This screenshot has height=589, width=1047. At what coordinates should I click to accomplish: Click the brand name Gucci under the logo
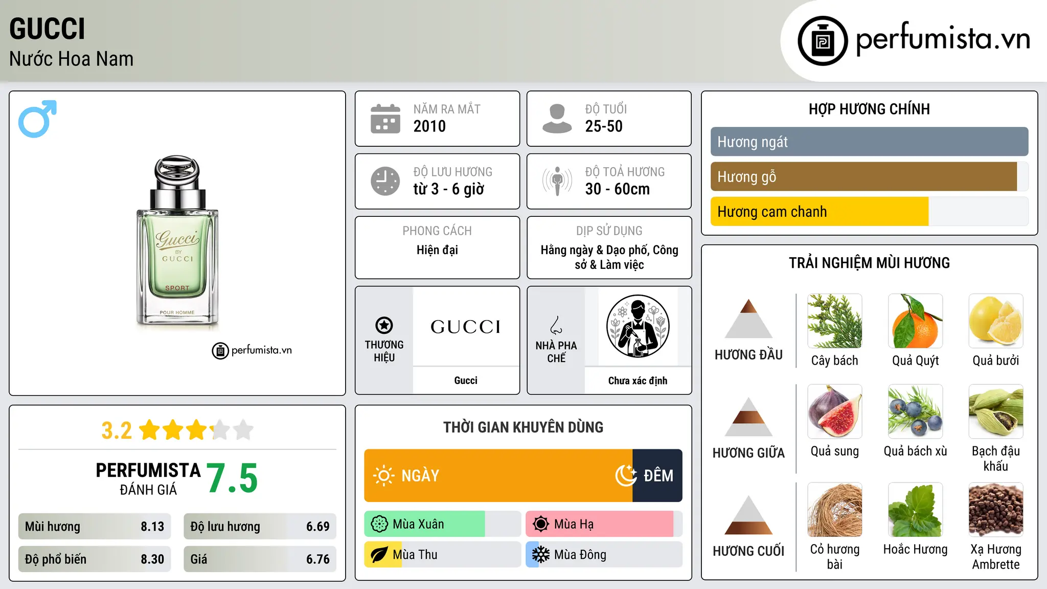coord(466,380)
